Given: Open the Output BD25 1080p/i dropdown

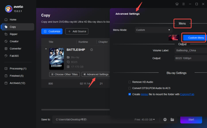Looking at the screenshot, I should click(x=191, y=58).
